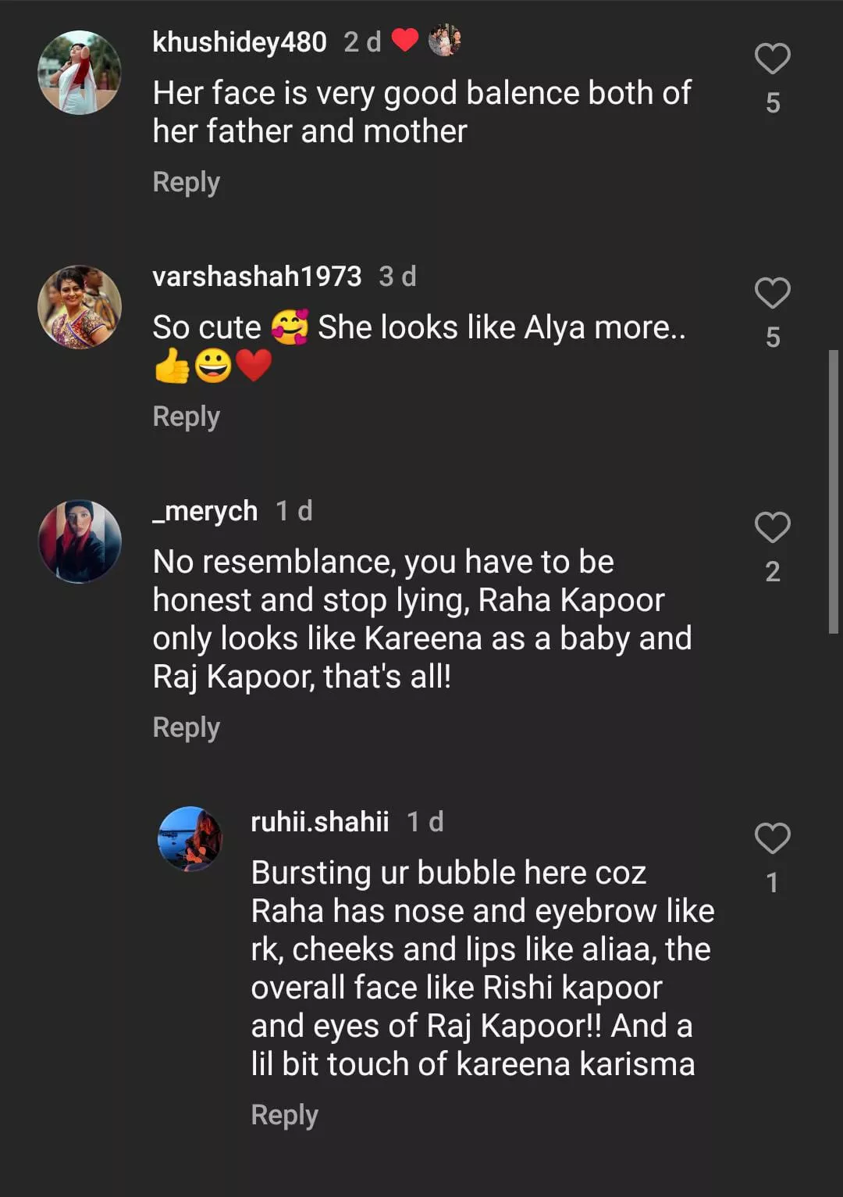843x1197 pixels.
Task: Reply to varshashah1973's comment
Action: pos(186,416)
